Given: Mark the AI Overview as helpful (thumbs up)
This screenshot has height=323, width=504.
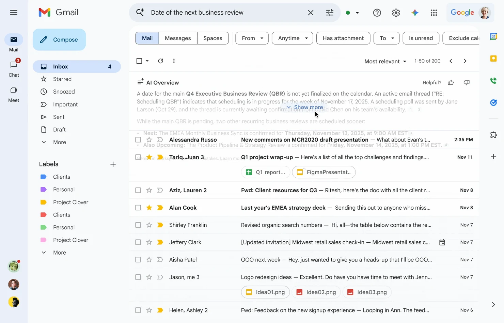Looking at the screenshot, I should 451,82.
